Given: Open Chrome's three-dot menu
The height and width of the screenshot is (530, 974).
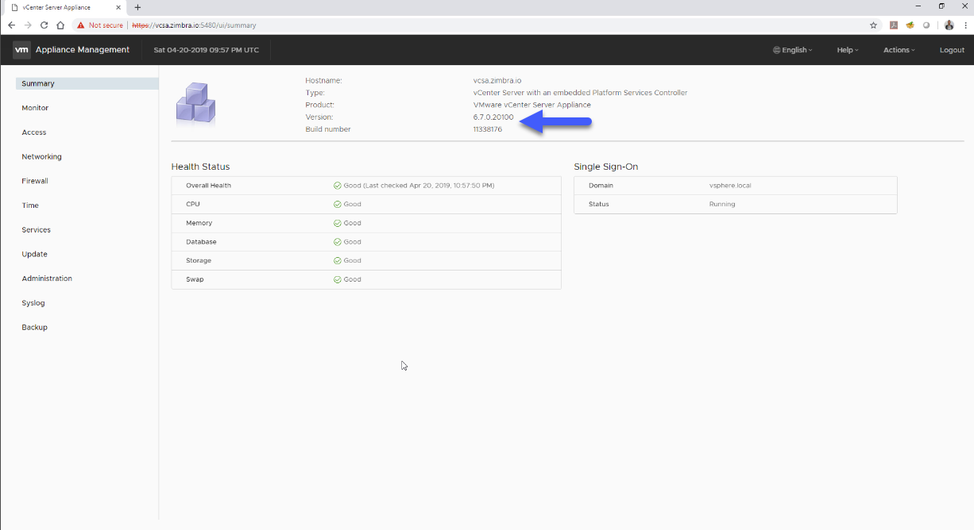Looking at the screenshot, I should click(964, 25).
